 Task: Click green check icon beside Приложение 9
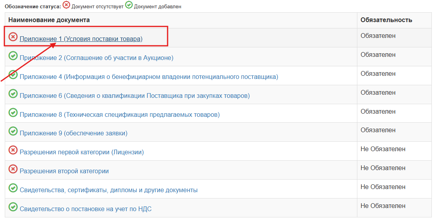pos(13,131)
